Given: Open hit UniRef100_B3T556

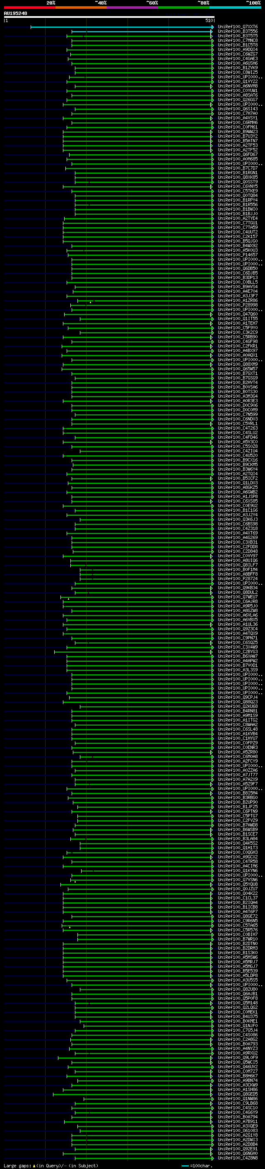Looking at the screenshot, I should 238,32.
